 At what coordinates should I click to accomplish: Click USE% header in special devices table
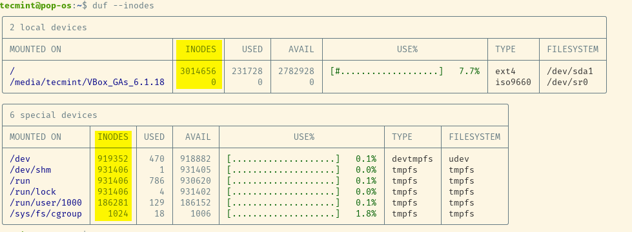304,137
